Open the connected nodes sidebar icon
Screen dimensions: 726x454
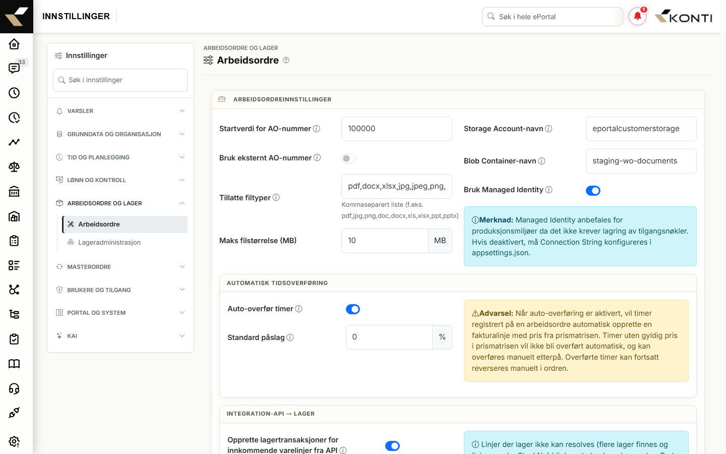click(14, 290)
